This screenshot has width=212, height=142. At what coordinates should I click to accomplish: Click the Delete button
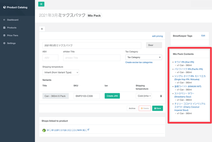click(x=145, y=108)
